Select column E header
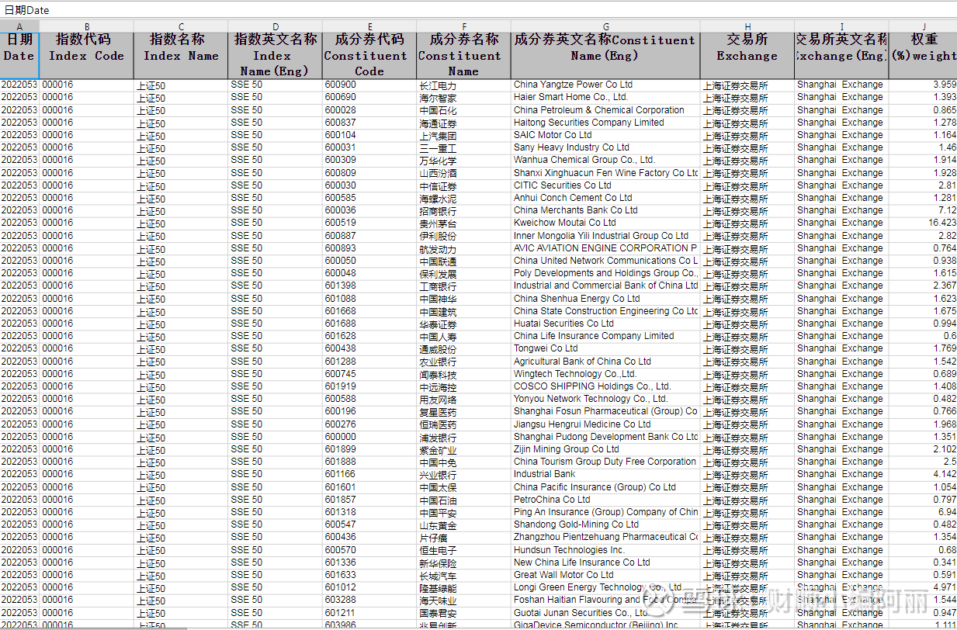 369,26
